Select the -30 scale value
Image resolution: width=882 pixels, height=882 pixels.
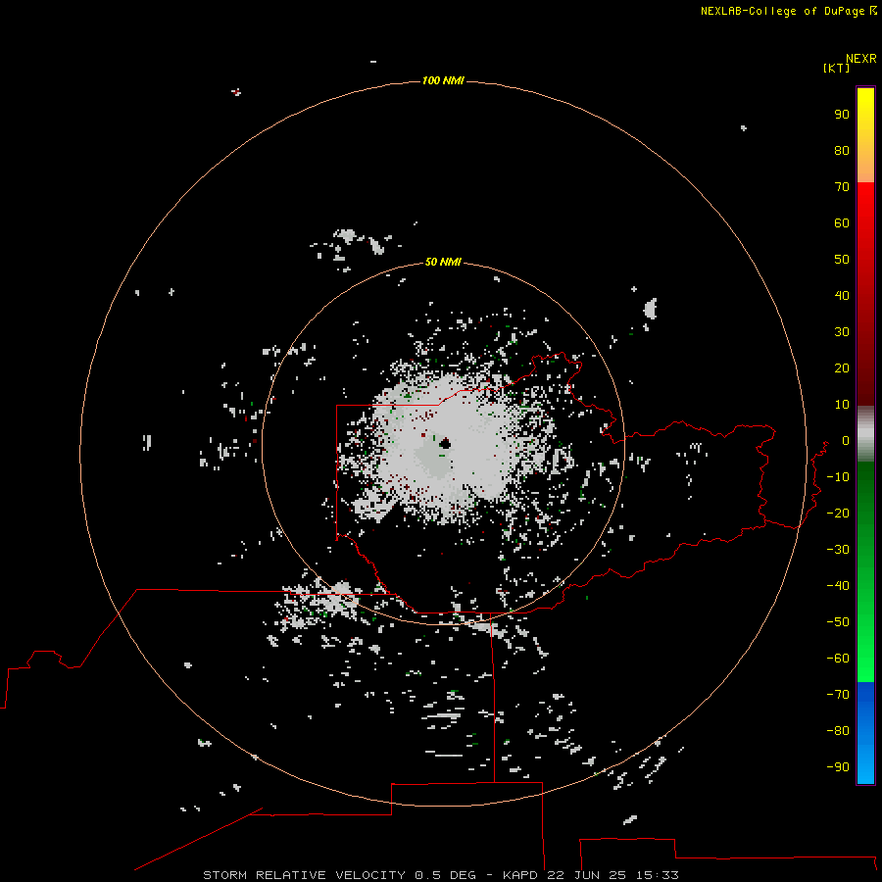pyautogui.click(x=838, y=550)
